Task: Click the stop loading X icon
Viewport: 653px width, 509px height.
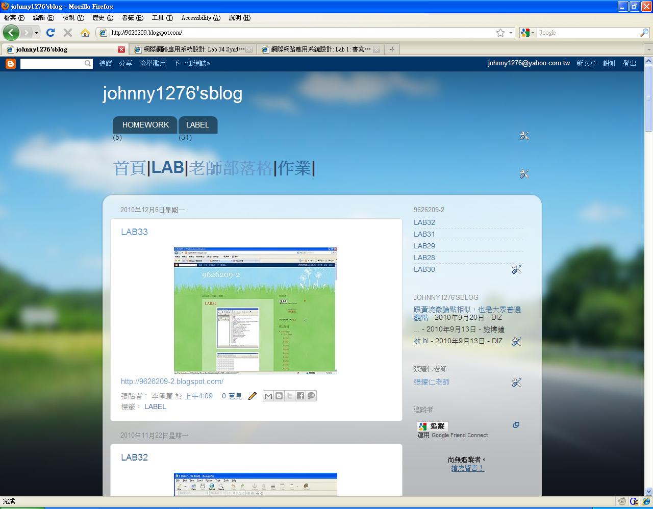Action: click(67, 33)
